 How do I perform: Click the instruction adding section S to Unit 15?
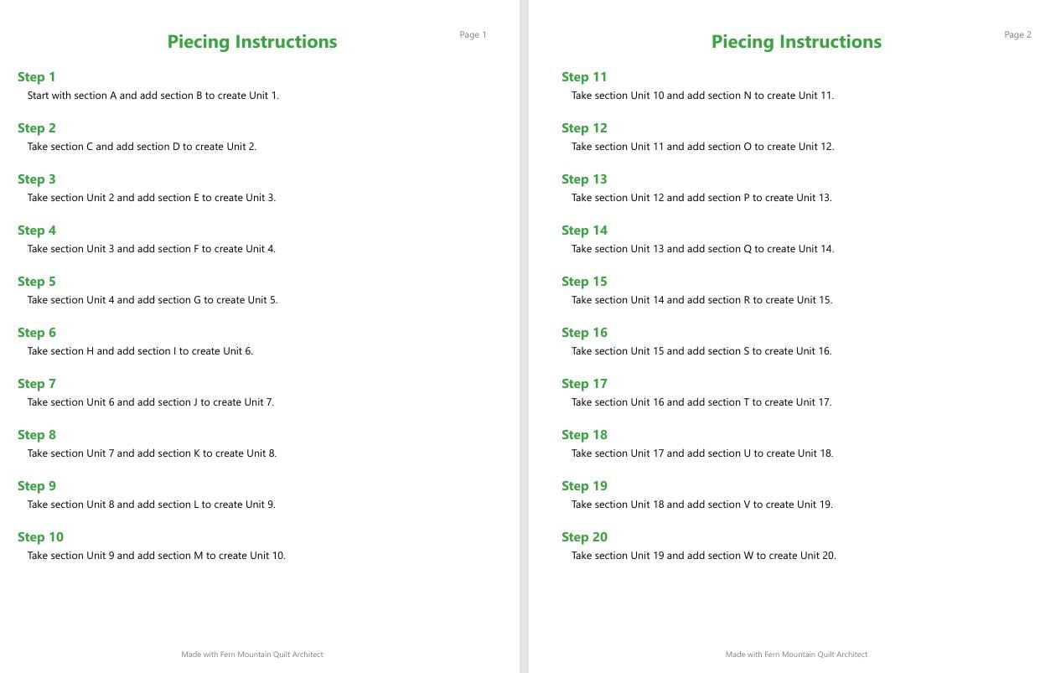(x=701, y=351)
